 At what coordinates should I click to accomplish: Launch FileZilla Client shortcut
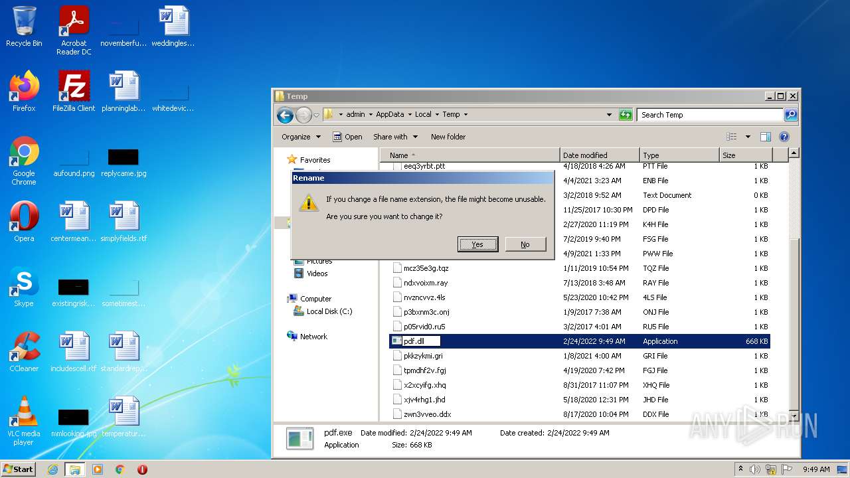(x=74, y=92)
